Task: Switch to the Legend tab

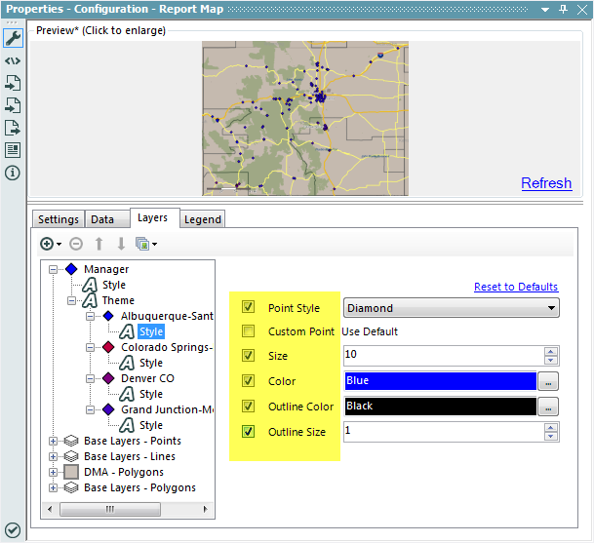Action: tap(202, 219)
